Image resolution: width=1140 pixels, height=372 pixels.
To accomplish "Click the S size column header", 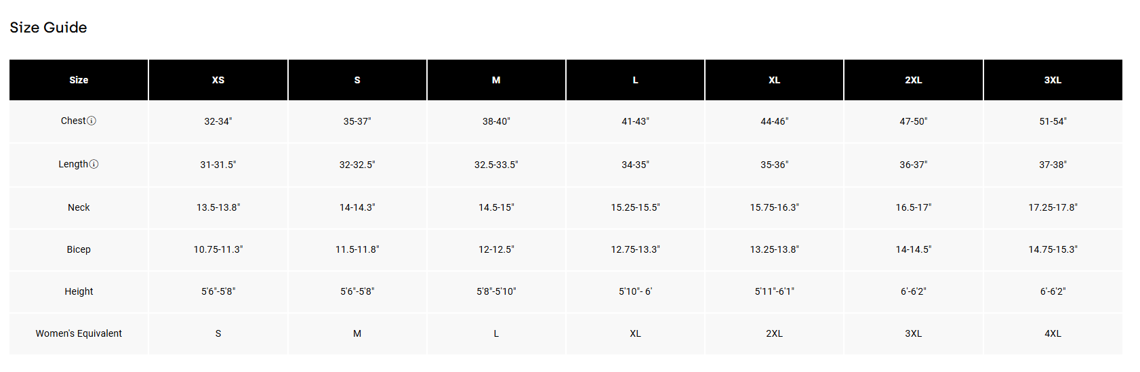I will tap(357, 80).
